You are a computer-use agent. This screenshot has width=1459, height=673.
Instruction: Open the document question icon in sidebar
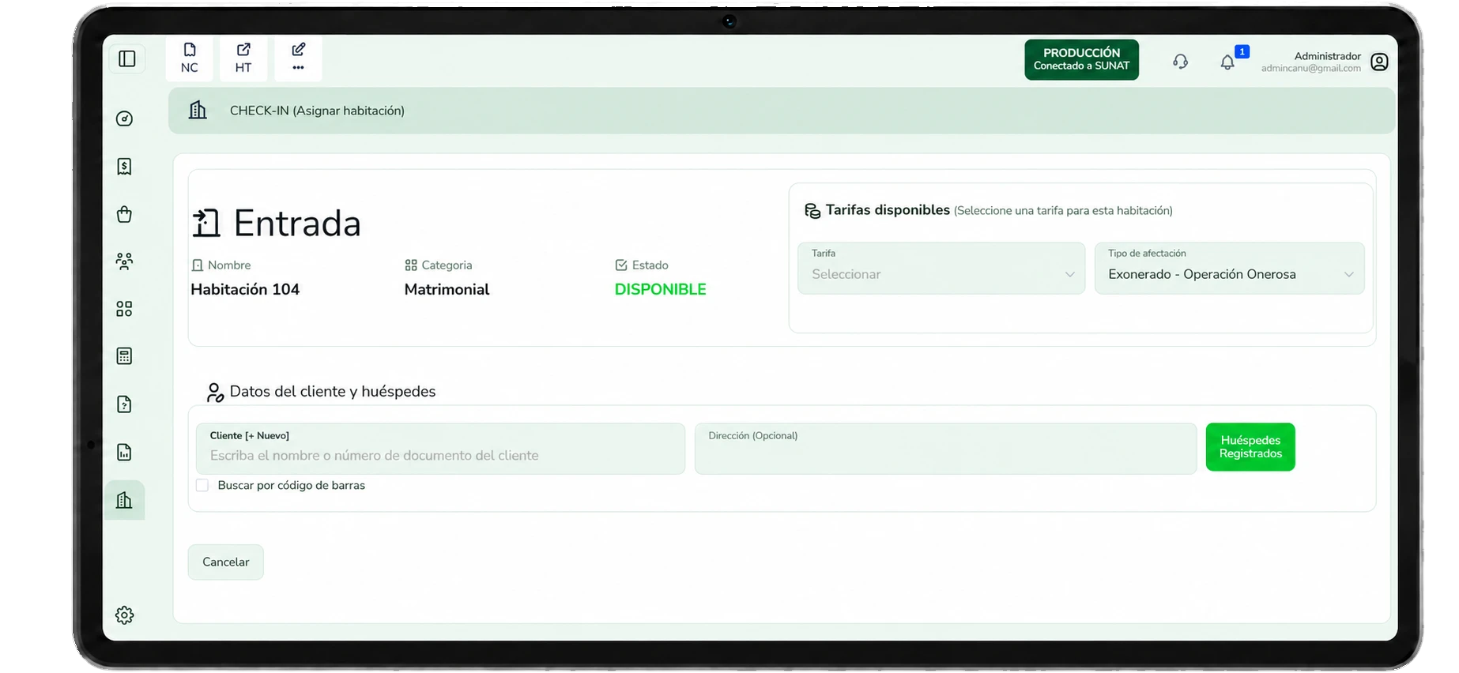click(124, 404)
